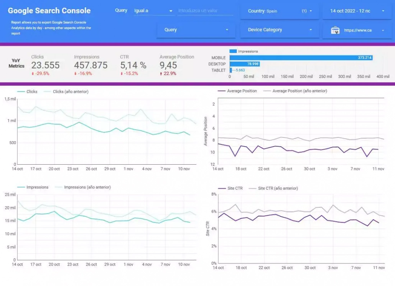Toggle 'Average Position (año anterior)' legend entry
395x286 pixels.
tap(295, 91)
